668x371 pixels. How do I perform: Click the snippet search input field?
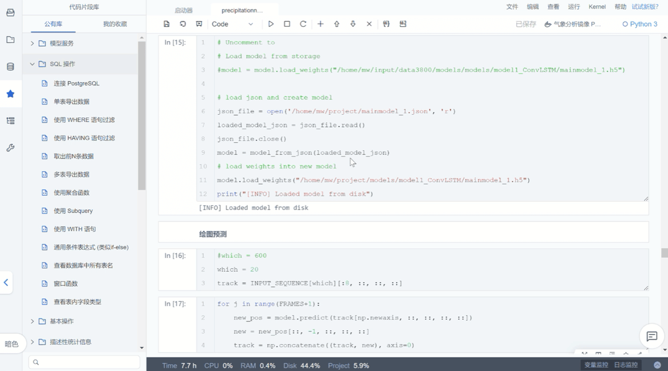tap(84, 362)
